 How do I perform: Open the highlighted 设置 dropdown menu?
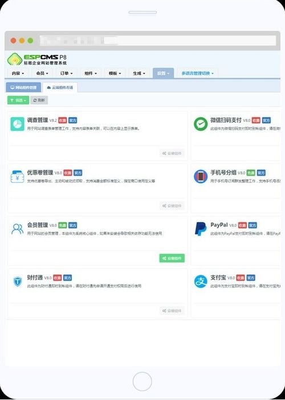[163, 73]
